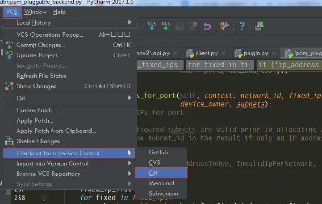Close the api.py tab
Viewport: 322px width, 204px height.
(x=175, y=53)
